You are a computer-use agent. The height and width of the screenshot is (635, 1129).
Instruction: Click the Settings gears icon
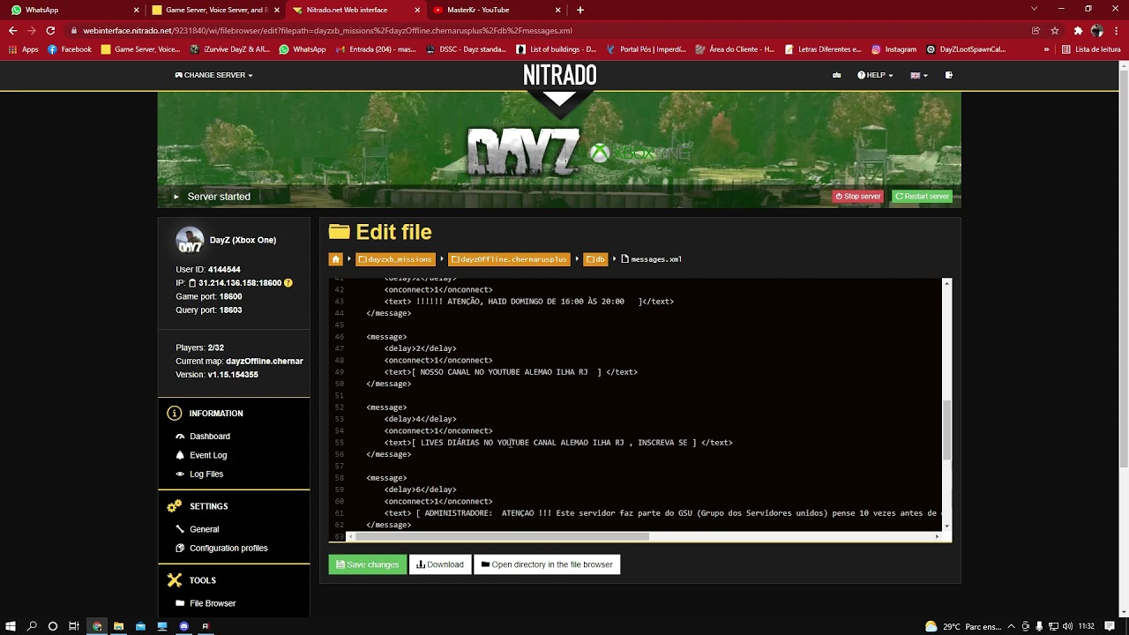[x=174, y=506]
